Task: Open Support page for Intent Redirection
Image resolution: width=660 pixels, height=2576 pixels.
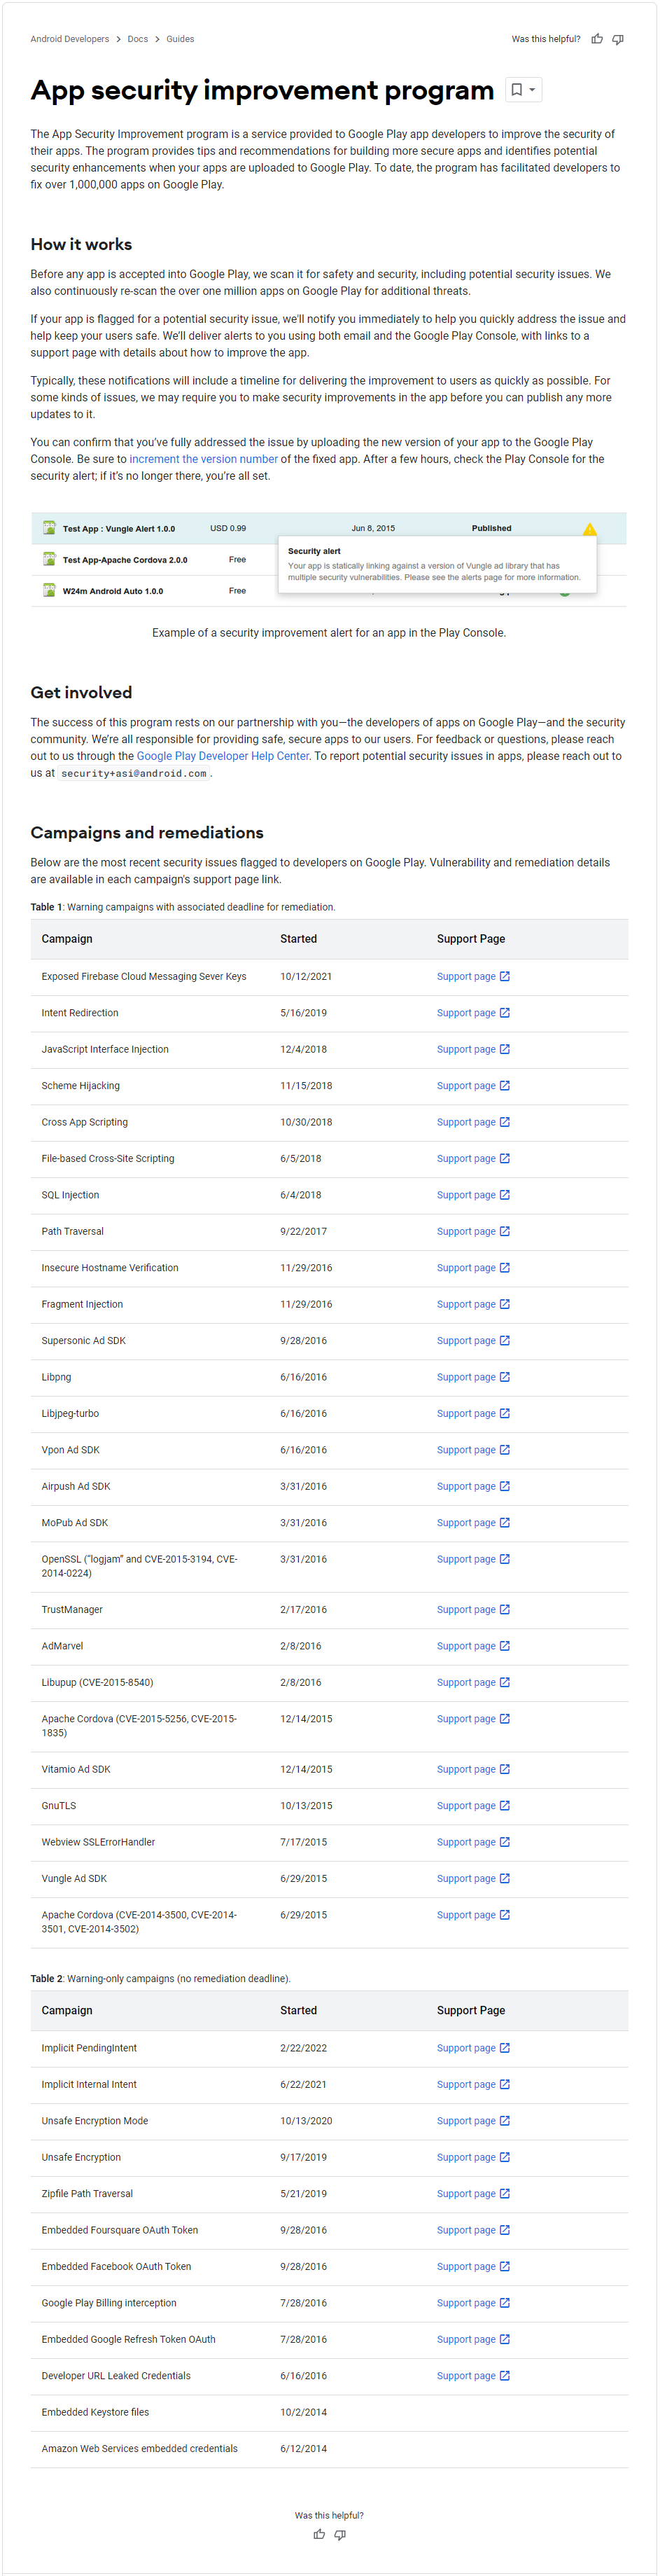Action: [473, 1013]
